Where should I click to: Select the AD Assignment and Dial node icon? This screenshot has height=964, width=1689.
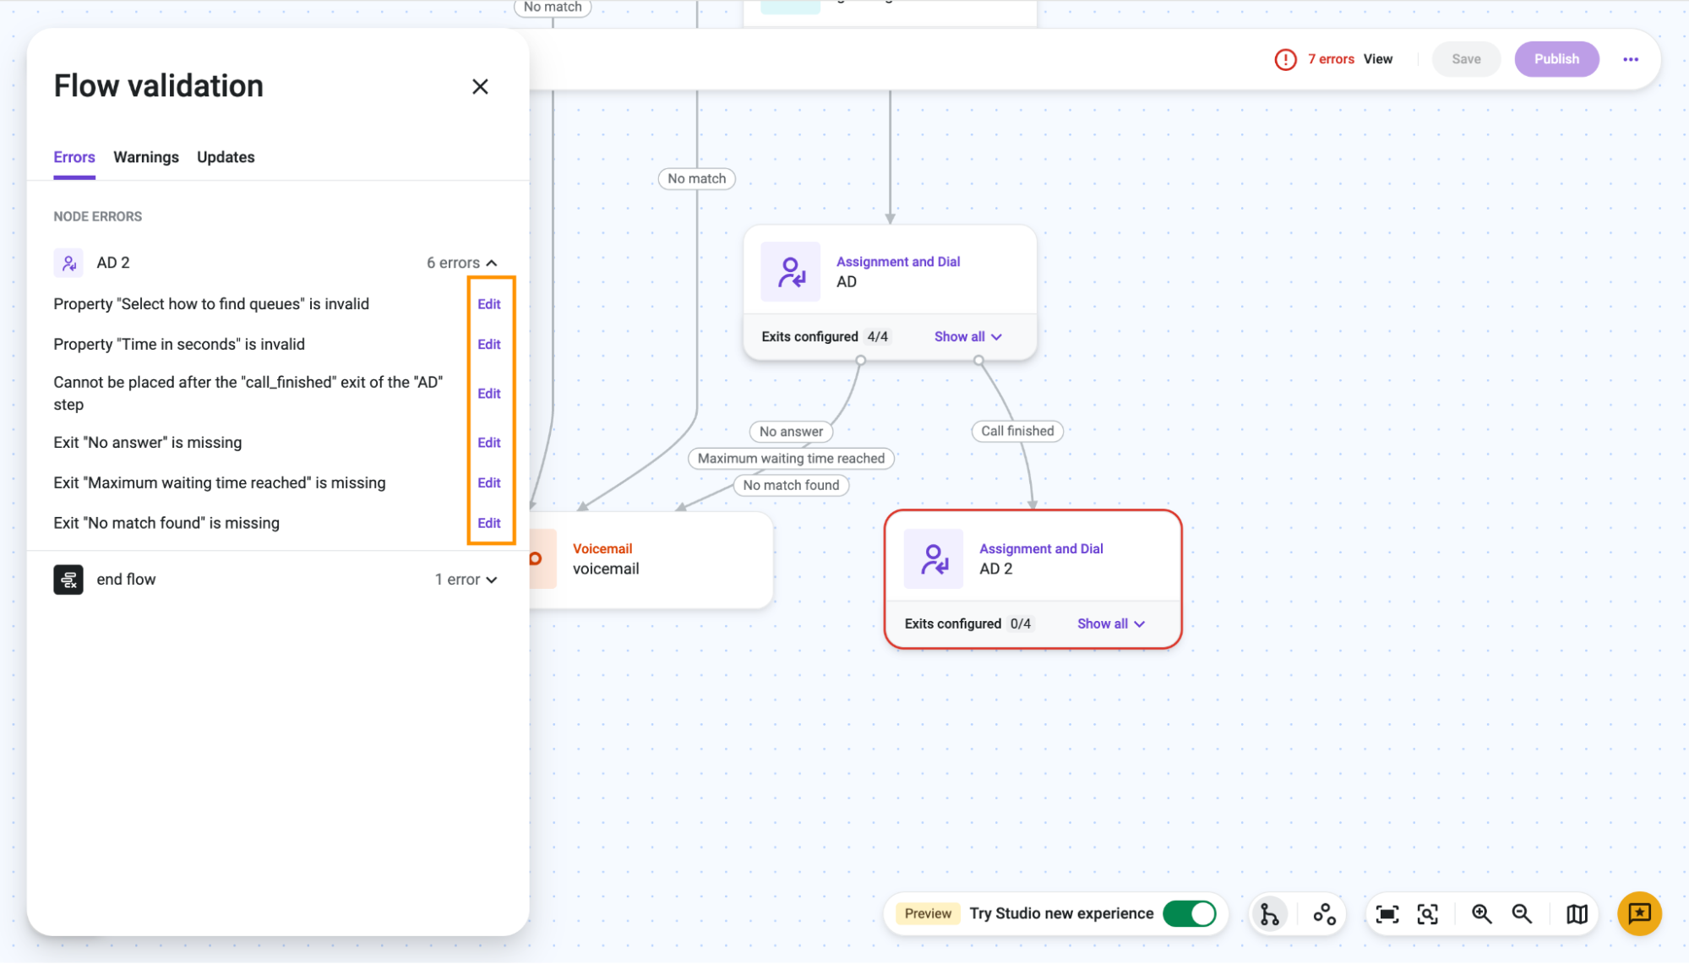790,272
